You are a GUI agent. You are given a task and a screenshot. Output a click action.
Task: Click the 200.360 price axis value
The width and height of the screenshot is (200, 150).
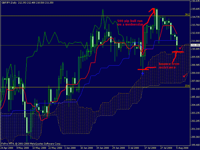(196, 137)
